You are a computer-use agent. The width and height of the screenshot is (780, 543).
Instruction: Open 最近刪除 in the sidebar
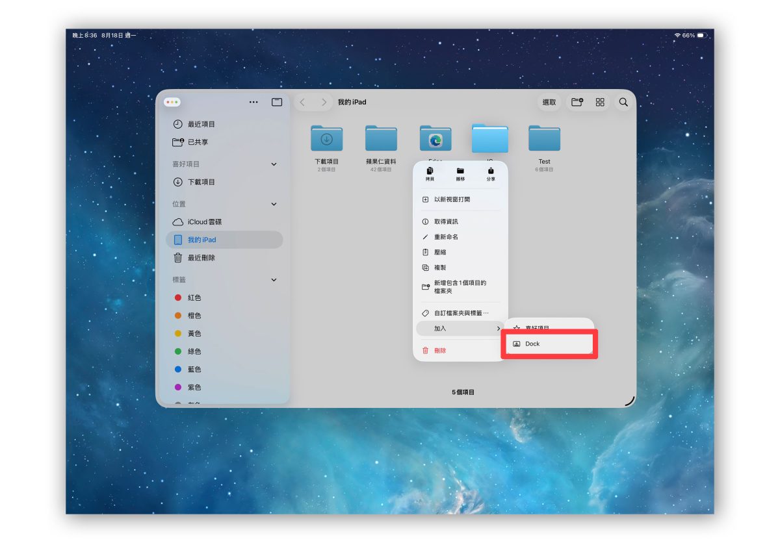point(224,258)
